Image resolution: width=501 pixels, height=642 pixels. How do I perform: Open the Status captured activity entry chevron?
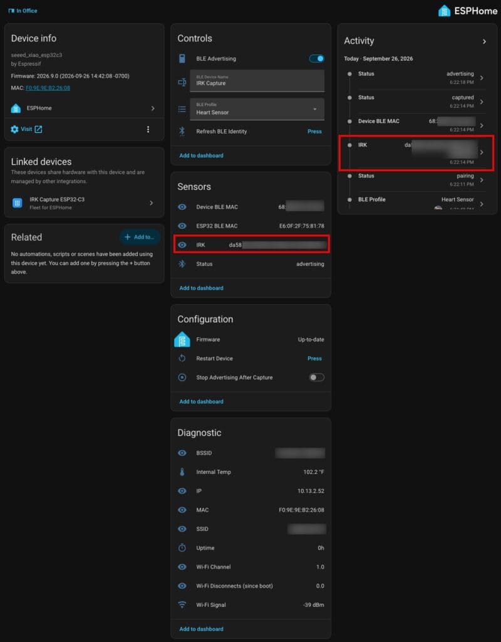point(482,102)
